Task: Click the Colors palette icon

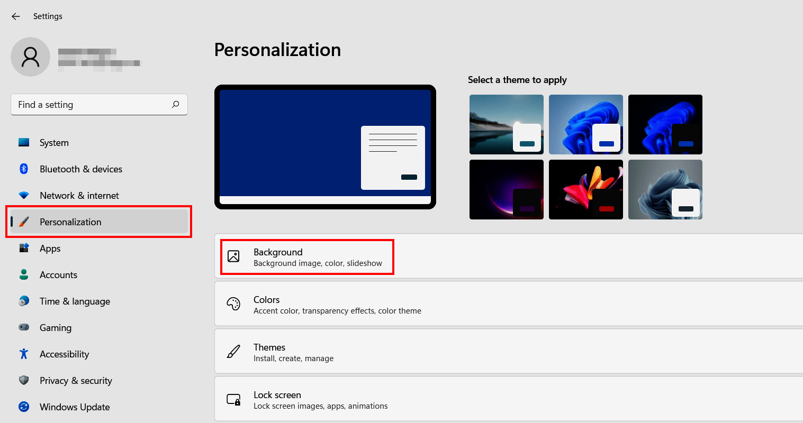Action: 233,304
